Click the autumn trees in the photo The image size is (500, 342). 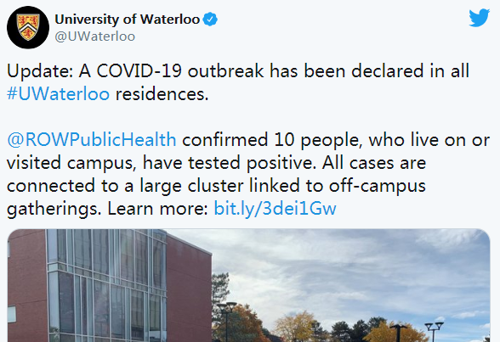(x=297, y=328)
